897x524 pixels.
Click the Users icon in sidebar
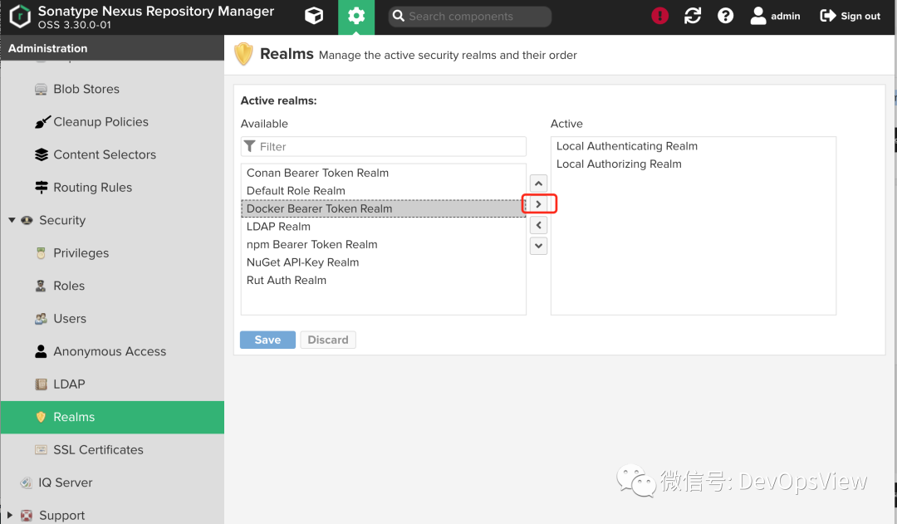(42, 319)
